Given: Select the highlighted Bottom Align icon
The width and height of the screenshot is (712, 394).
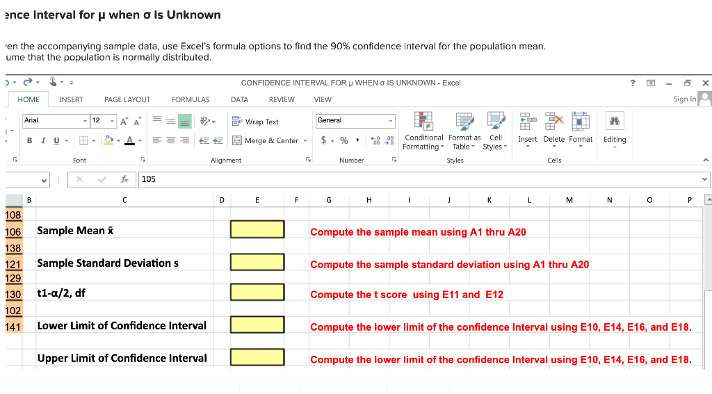Looking at the screenshot, I should 184,121.
